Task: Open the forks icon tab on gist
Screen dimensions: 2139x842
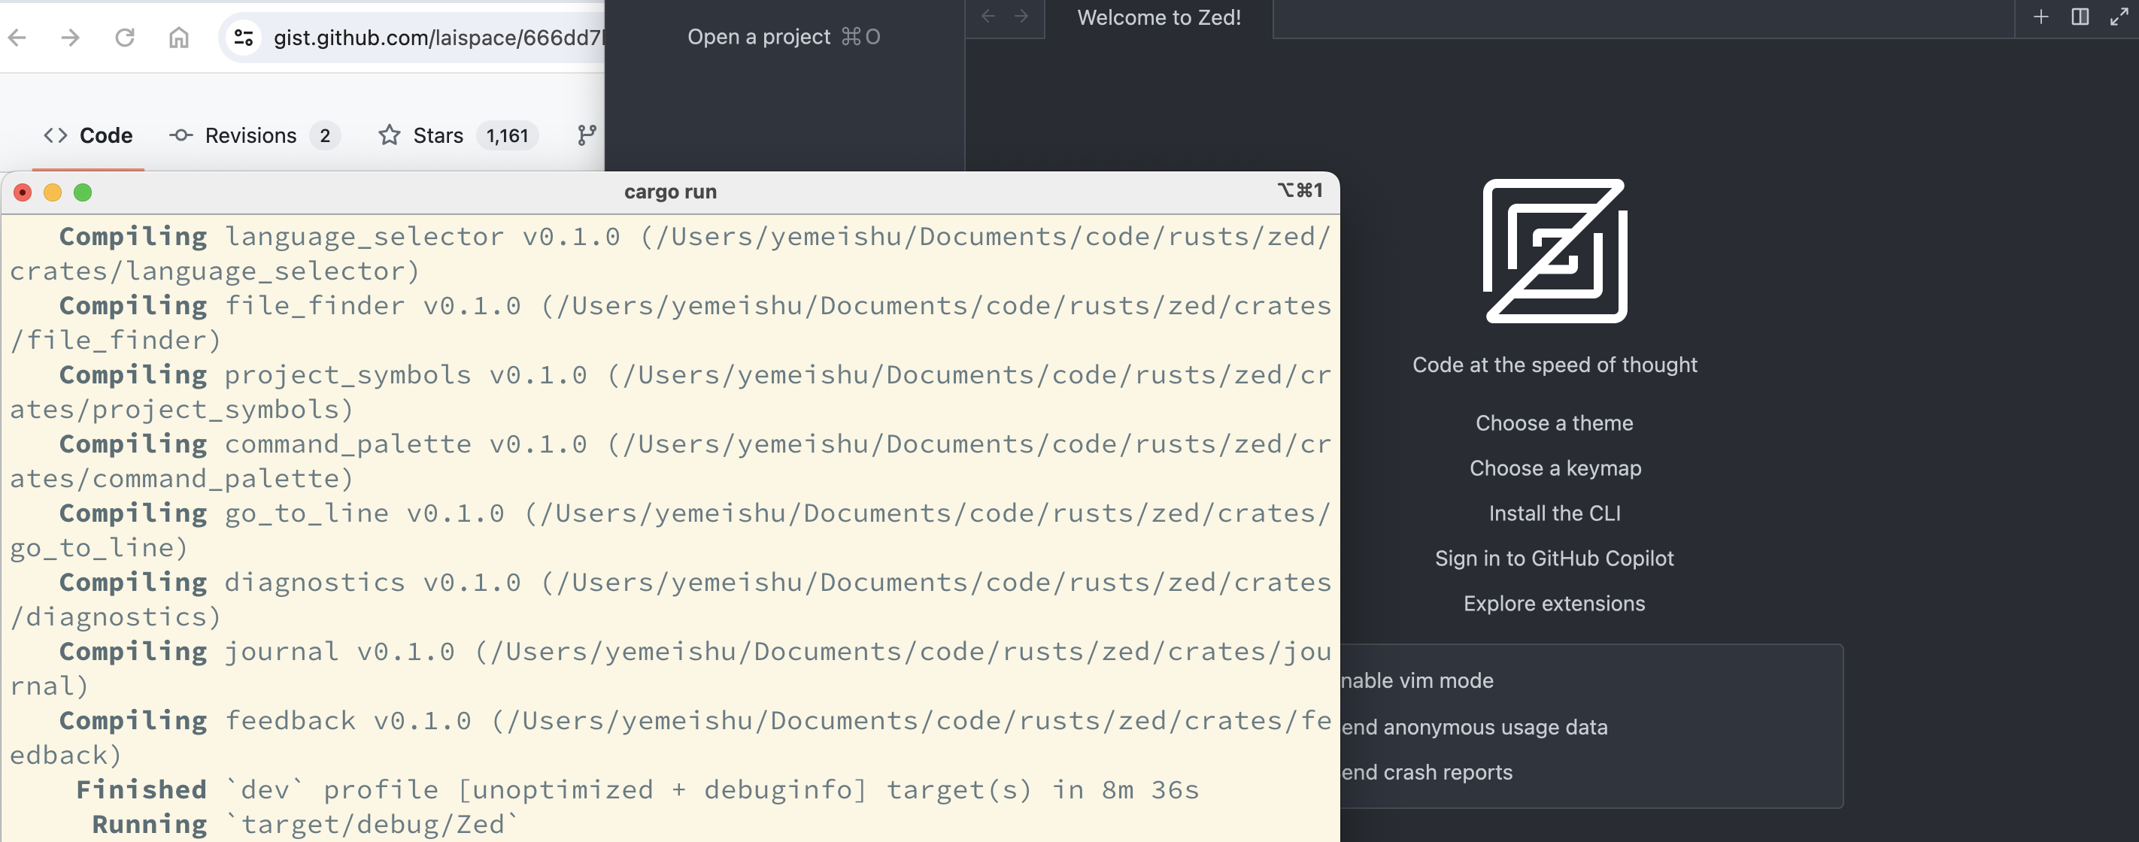Action: click(x=587, y=135)
